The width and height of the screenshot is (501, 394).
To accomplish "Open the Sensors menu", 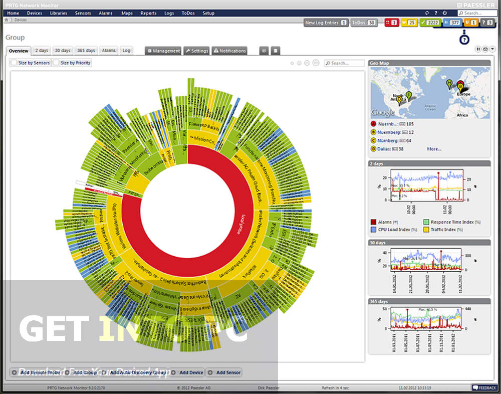I will (x=83, y=13).
